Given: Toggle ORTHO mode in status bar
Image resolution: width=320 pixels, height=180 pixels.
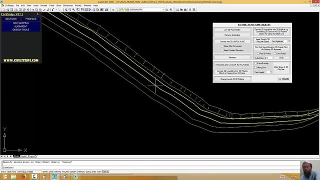Looking at the screenshot, I should point(58,172).
